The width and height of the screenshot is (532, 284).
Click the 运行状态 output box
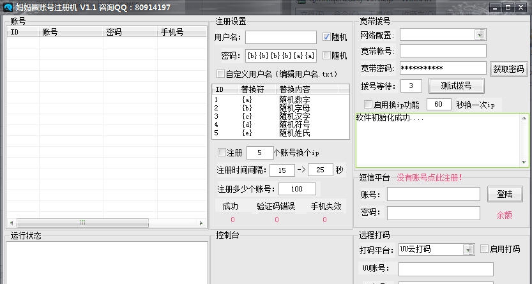[x=107, y=263]
